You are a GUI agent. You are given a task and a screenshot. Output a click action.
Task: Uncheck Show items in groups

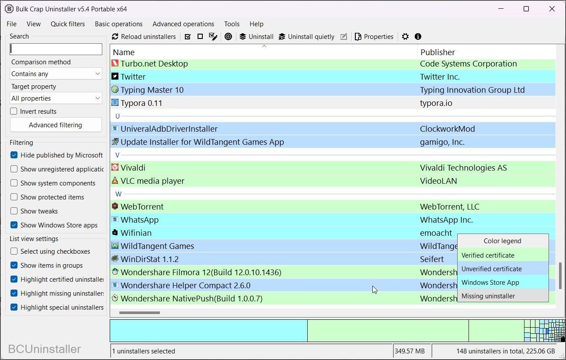14,266
